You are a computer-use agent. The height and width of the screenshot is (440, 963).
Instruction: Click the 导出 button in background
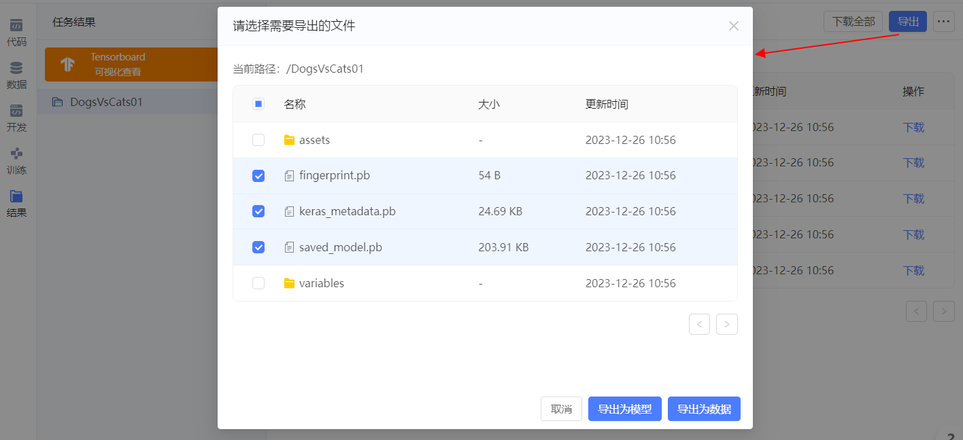(908, 22)
